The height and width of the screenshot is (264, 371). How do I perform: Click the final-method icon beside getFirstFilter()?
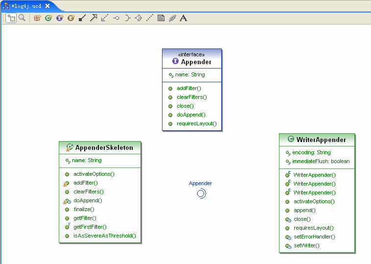68,226
